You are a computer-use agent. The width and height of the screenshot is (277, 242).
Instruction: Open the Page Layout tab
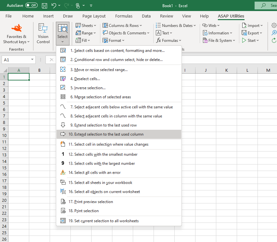tap(94, 16)
